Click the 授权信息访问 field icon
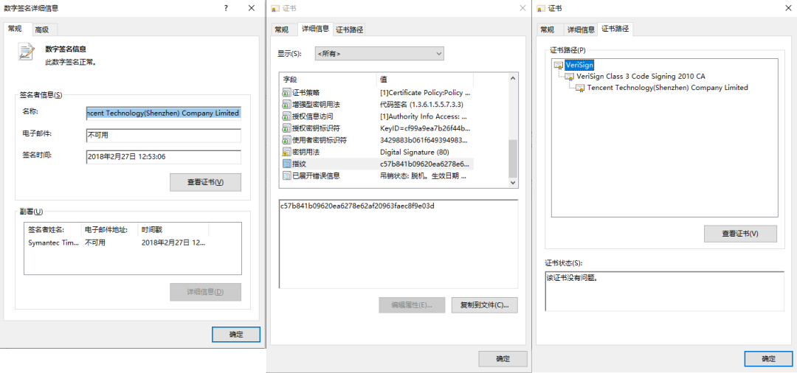Image resolution: width=797 pixels, height=373 pixels. click(286, 116)
